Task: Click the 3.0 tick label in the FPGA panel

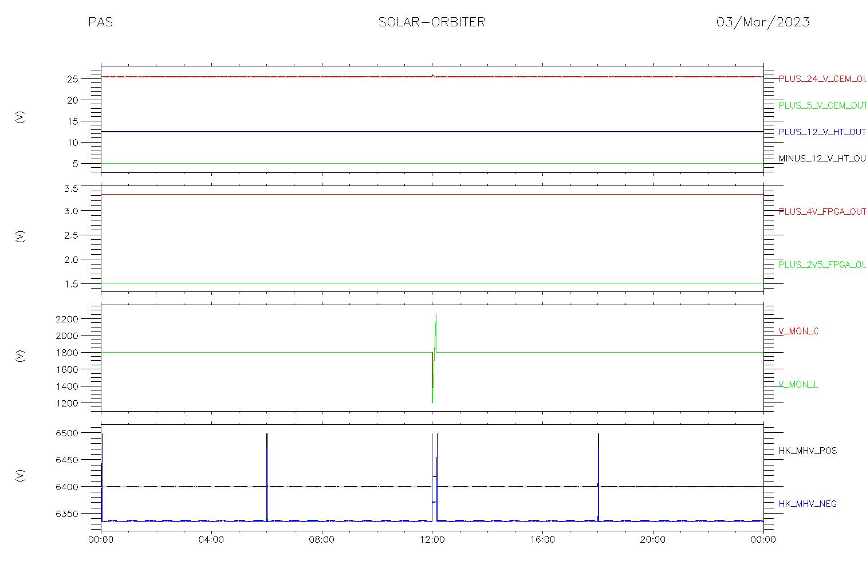Action: (70, 211)
